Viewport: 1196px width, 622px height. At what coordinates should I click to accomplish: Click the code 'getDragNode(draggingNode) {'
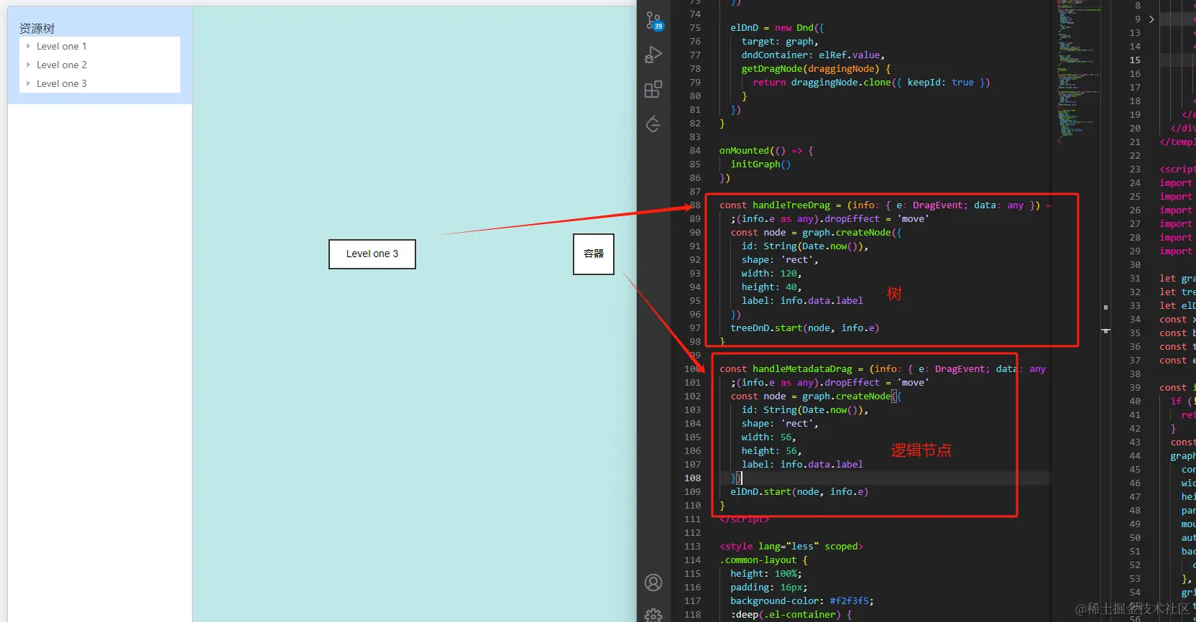[816, 69]
